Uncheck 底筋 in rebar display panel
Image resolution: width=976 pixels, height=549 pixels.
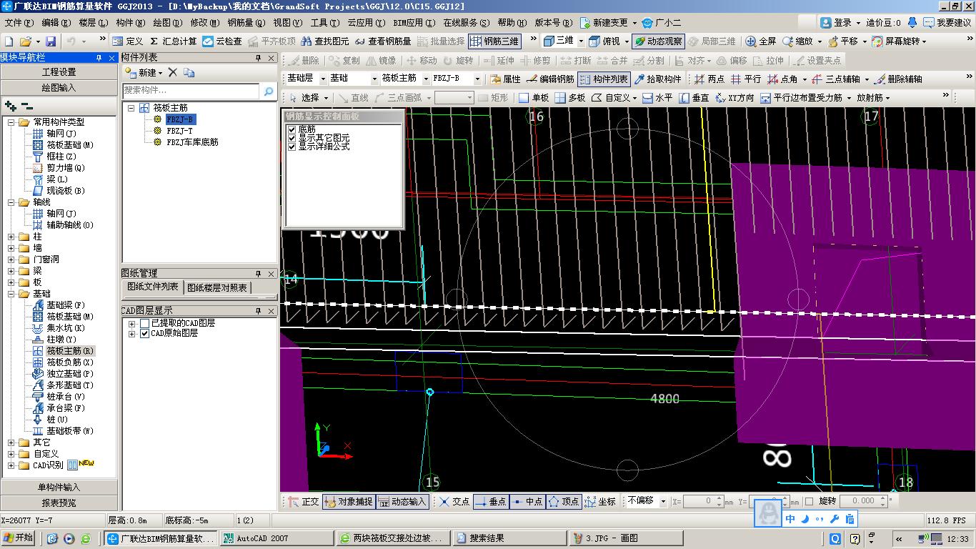point(292,129)
